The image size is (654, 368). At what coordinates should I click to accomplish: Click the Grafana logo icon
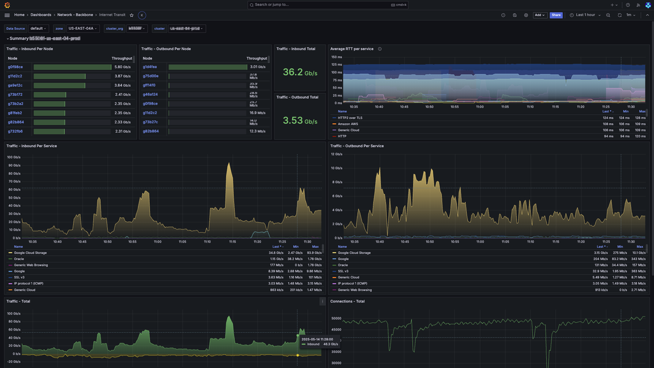tap(7, 5)
